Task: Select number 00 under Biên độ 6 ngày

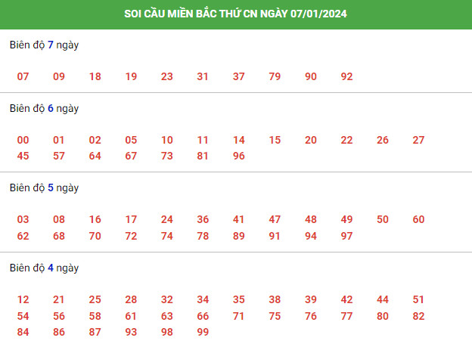Action: pos(23,140)
